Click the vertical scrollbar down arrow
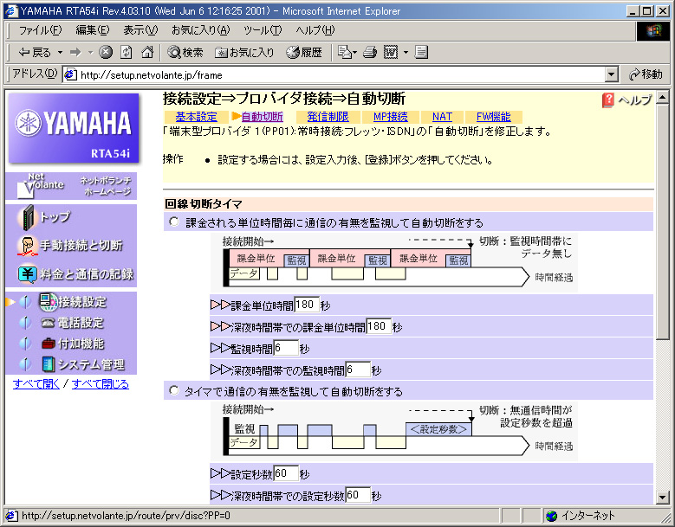Viewport: 675px width, 527px height. coord(663,498)
